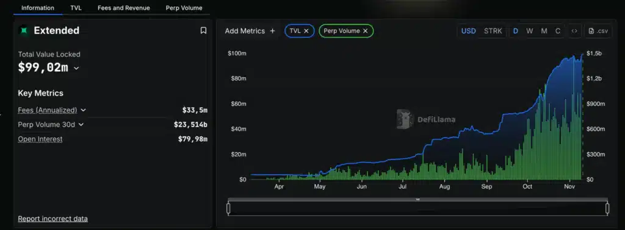Expand the Fees (Annualized) chevron

tap(83, 110)
